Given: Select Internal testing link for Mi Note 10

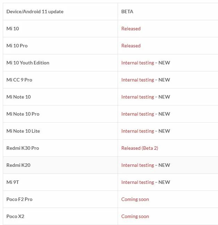Looking at the screenshot, I should coord(137,97).
